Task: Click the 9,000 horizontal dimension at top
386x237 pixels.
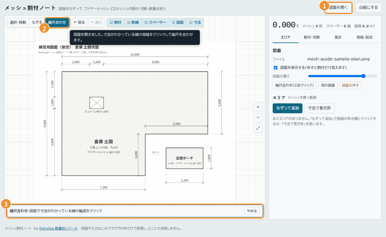Action: point(155,62)
